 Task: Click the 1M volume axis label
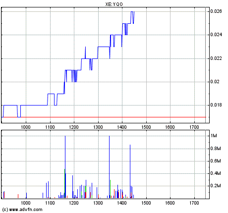click(214, 136)
